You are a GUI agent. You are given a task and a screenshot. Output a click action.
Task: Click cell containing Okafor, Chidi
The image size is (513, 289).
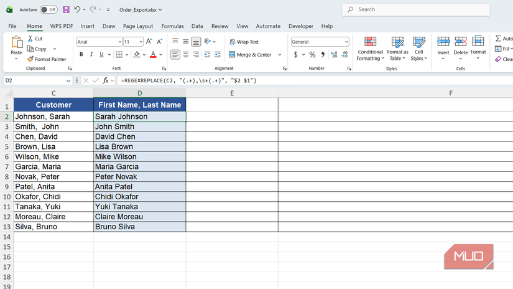pos(53,197)
